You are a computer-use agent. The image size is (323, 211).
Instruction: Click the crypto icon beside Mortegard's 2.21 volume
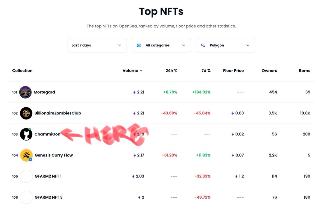click(134, 92)
